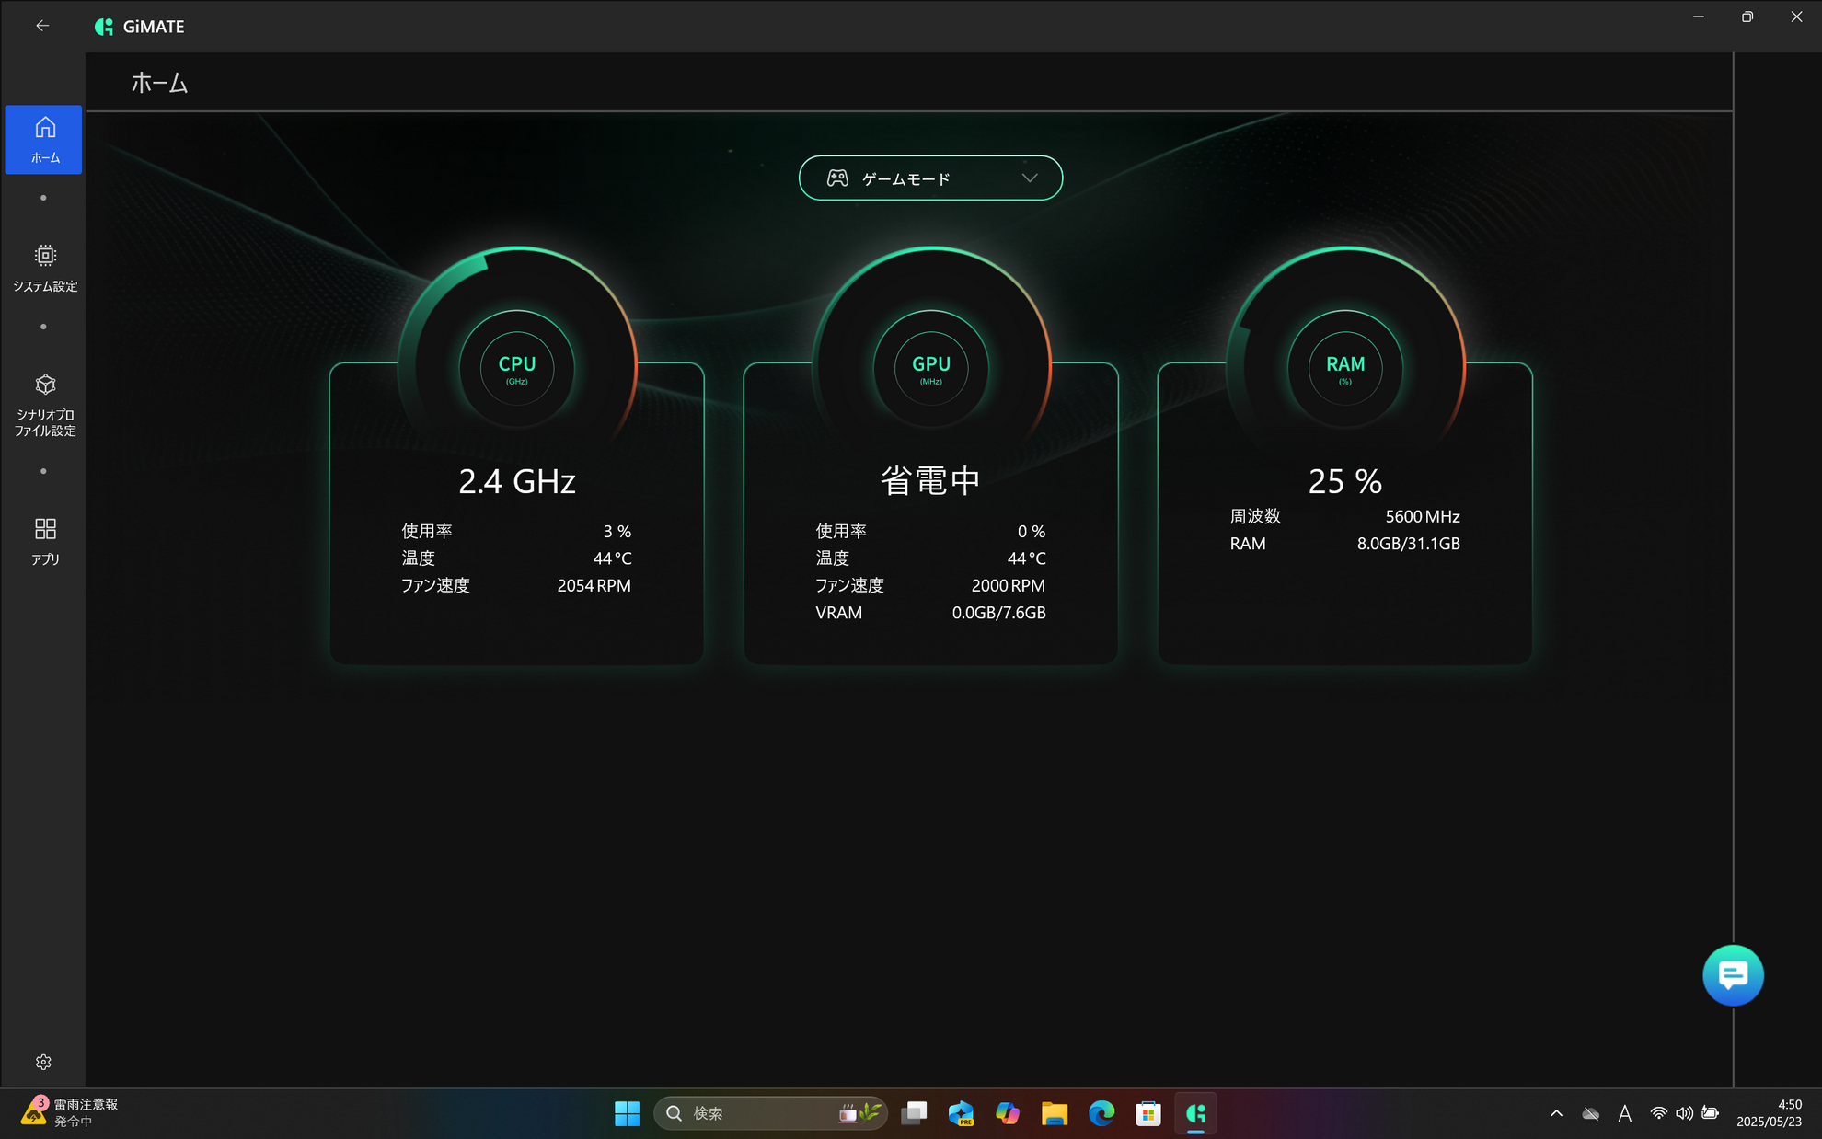
Task: Click the CPU gauge dial
Action: coord(516,368)
